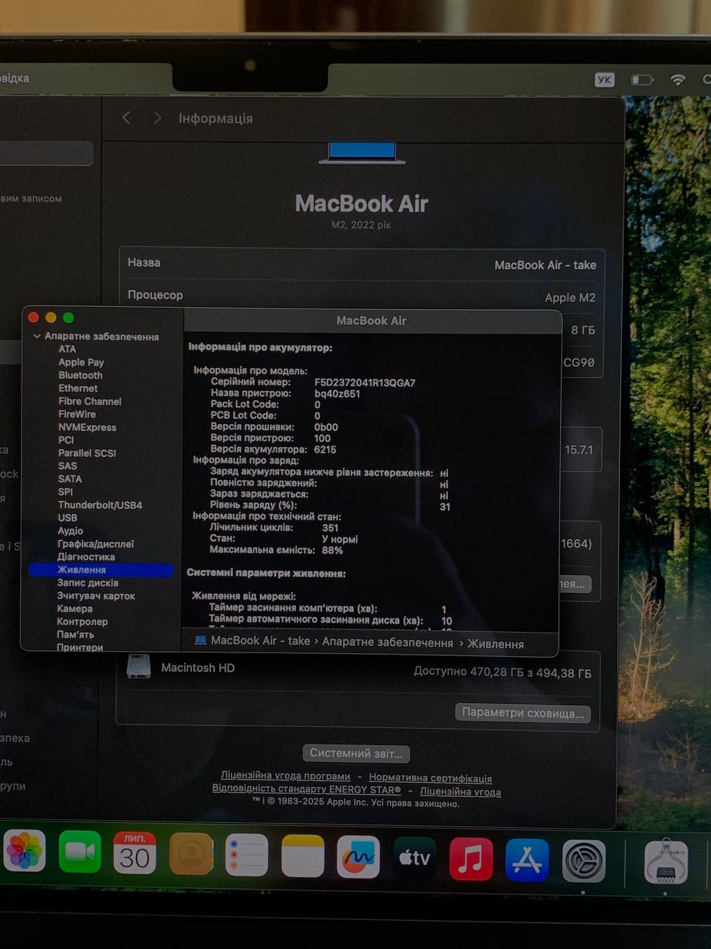Select Запис дисків in hardware list
The image size is (711, 949).
[x=87, y=583]
